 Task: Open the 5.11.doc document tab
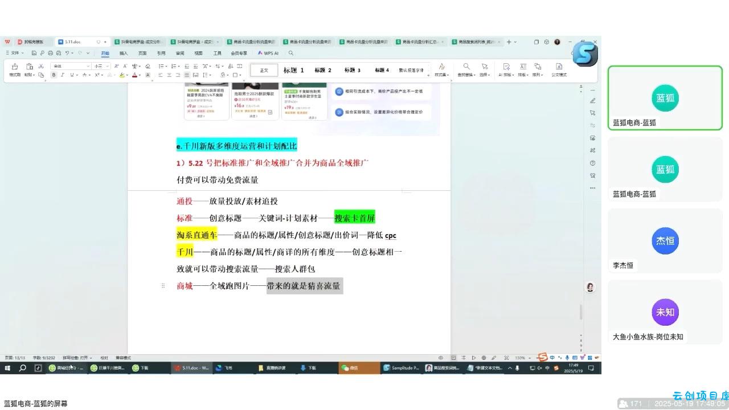tap(73, 42)
